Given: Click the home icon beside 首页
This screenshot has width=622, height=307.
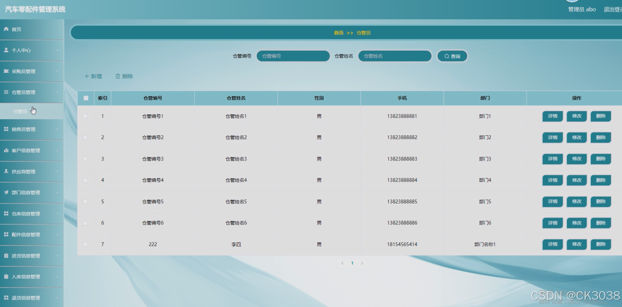Looking at the screenshot, I should [5, 29].
